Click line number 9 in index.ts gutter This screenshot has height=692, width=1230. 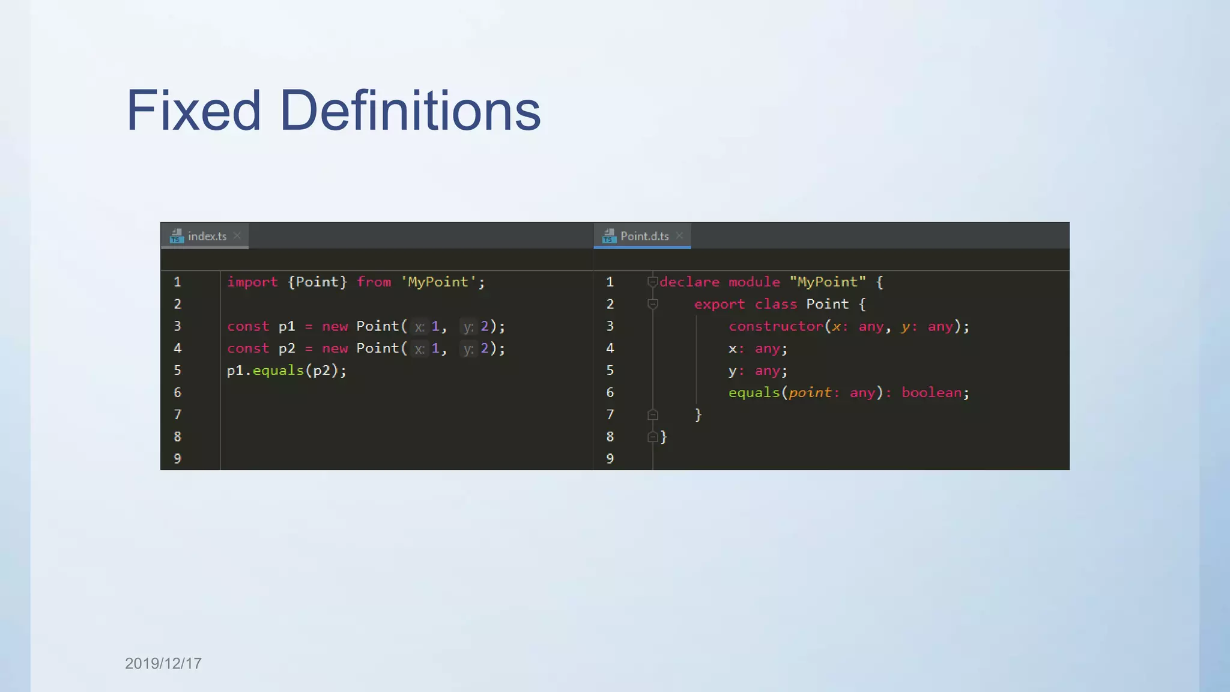178,459
